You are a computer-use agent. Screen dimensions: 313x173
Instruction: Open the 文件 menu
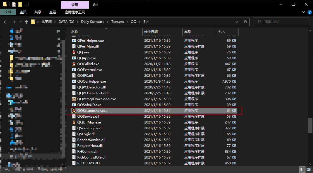[x=8, y=12]
